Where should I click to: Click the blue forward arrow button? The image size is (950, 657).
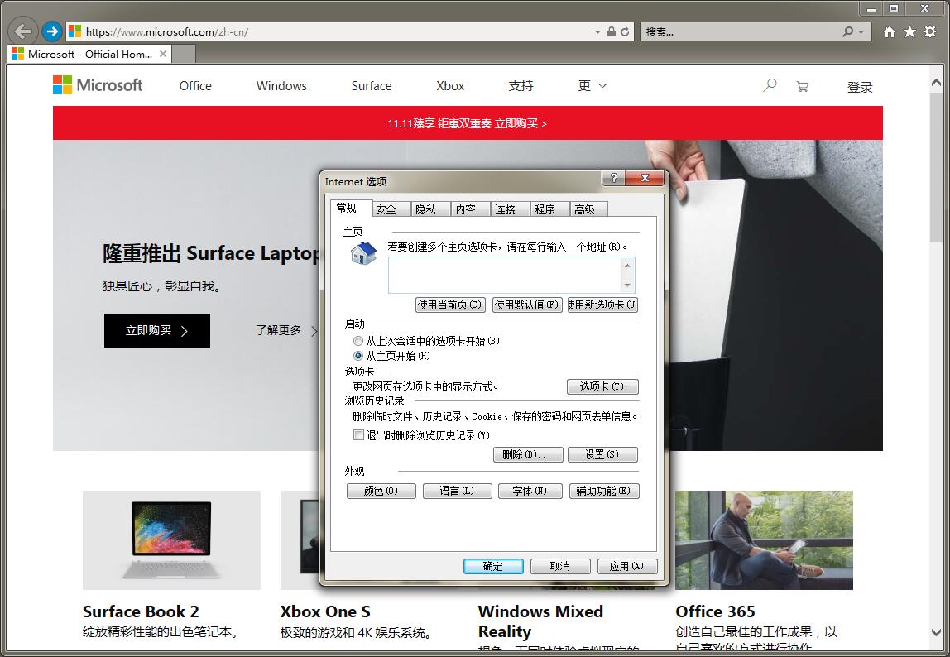pos(52,31)
